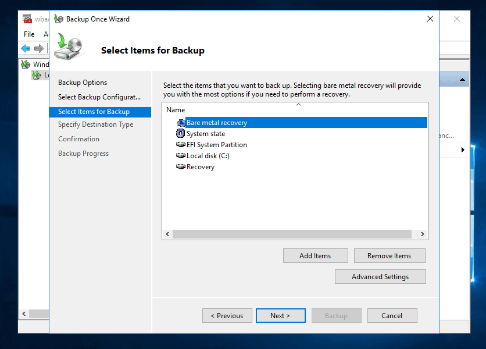This screenshot has height=349, width=486.
Task: Expand the Actions pane submenu arrow
Action: [x=463, y=150]
